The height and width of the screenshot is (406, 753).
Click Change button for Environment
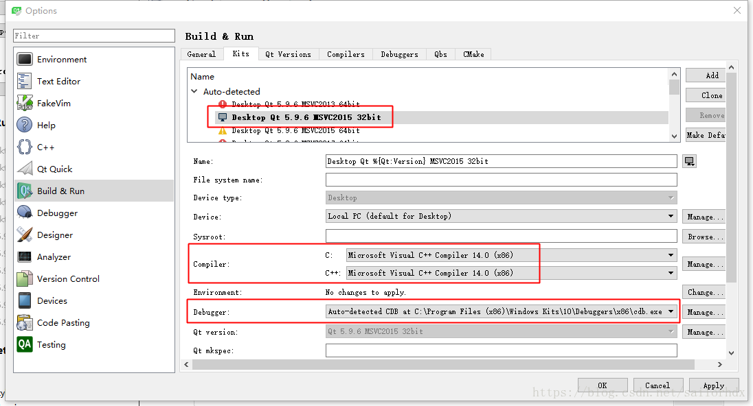click(x=704, y=292)
